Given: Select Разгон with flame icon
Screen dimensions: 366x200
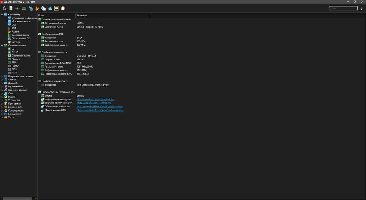Looking at the screenshot, I should point(15,32).
